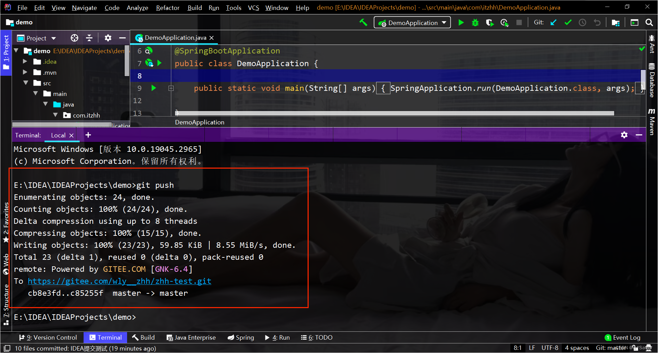Screen dimensions: 658x353
Task: Commit changes with Git green checkmark
Action: (x=568, y=23)
